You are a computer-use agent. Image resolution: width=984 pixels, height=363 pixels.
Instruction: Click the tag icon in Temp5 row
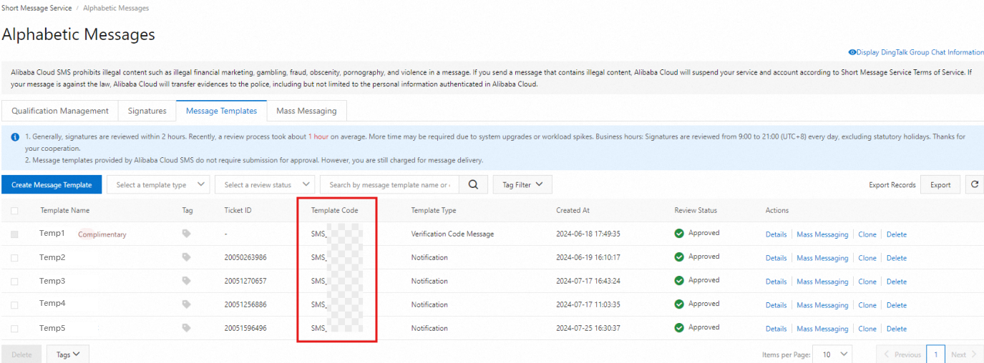click(x=187, y=328)
